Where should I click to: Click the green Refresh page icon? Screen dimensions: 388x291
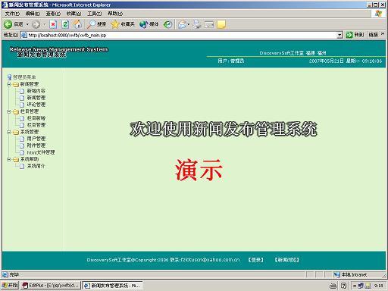coord(65,24)
